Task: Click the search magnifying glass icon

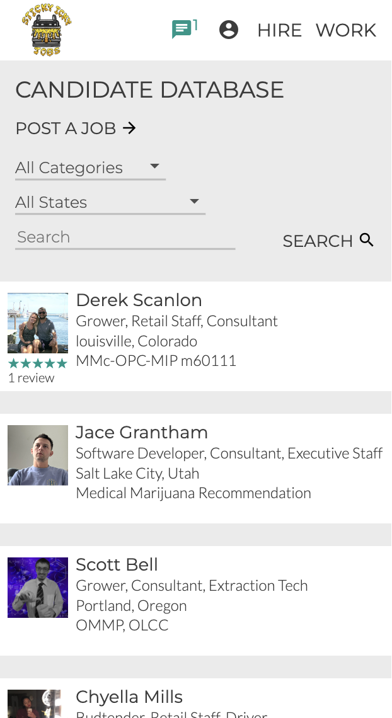Action: [366, 240]
